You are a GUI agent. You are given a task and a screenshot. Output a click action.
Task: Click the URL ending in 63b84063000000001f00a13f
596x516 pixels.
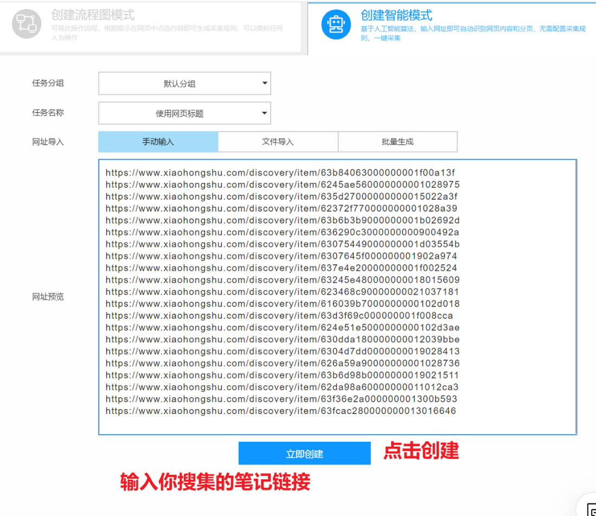(280, 173)
